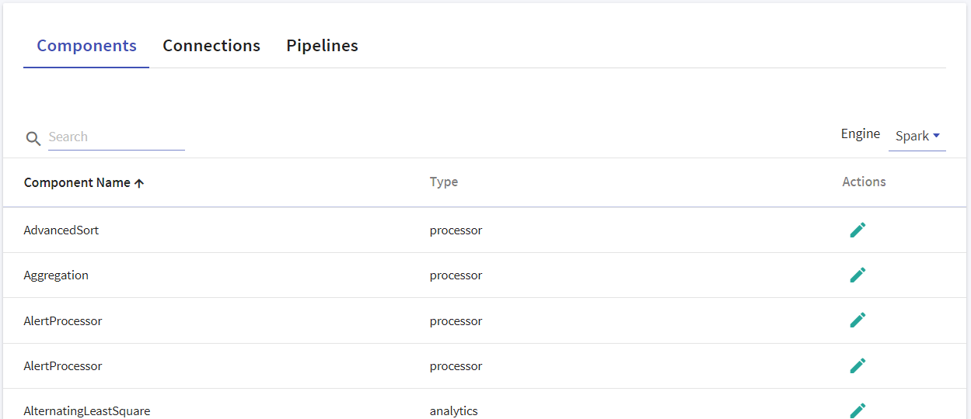Toggle sort arrow beside Component Name

pos(139,183)
